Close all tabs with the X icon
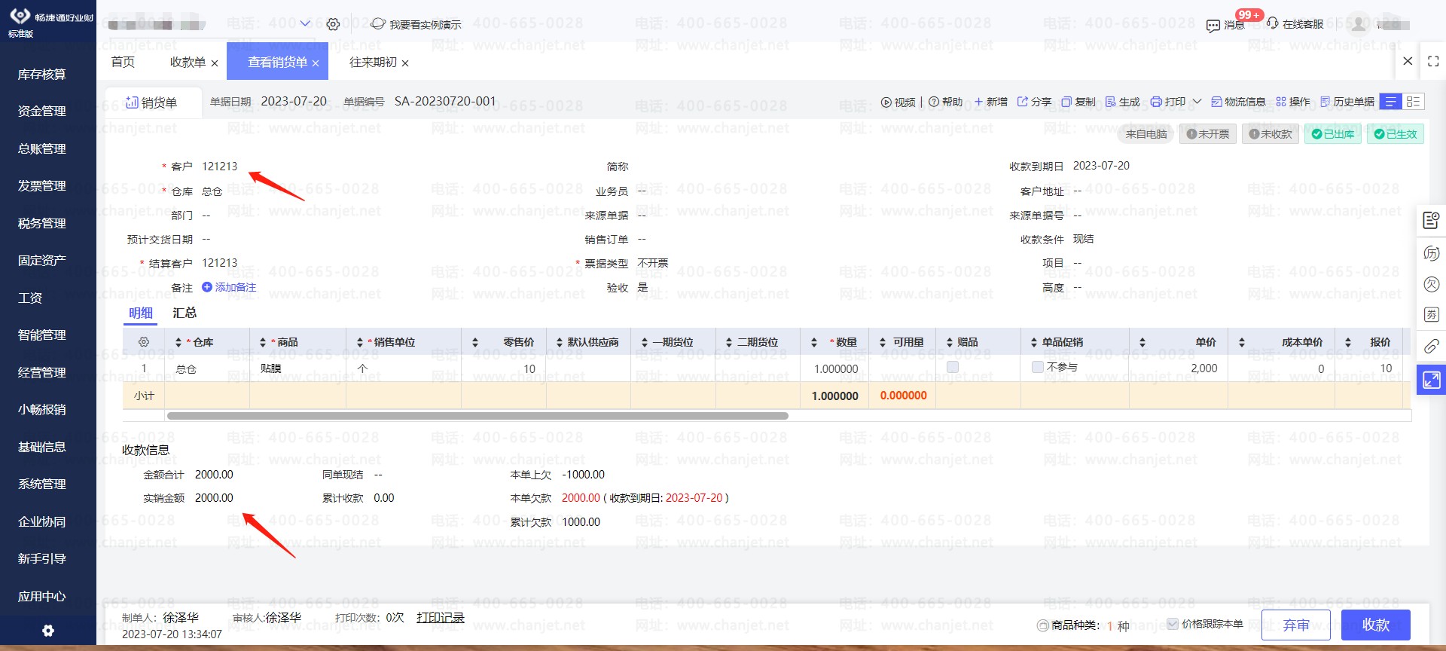Viewport: 1446px width, 651px height. pos(1408,61)
